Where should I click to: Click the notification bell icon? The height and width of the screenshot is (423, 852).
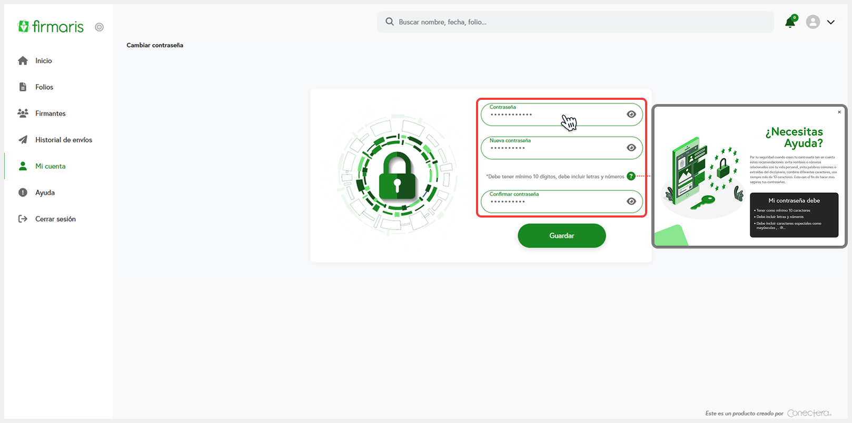point(790,22)
